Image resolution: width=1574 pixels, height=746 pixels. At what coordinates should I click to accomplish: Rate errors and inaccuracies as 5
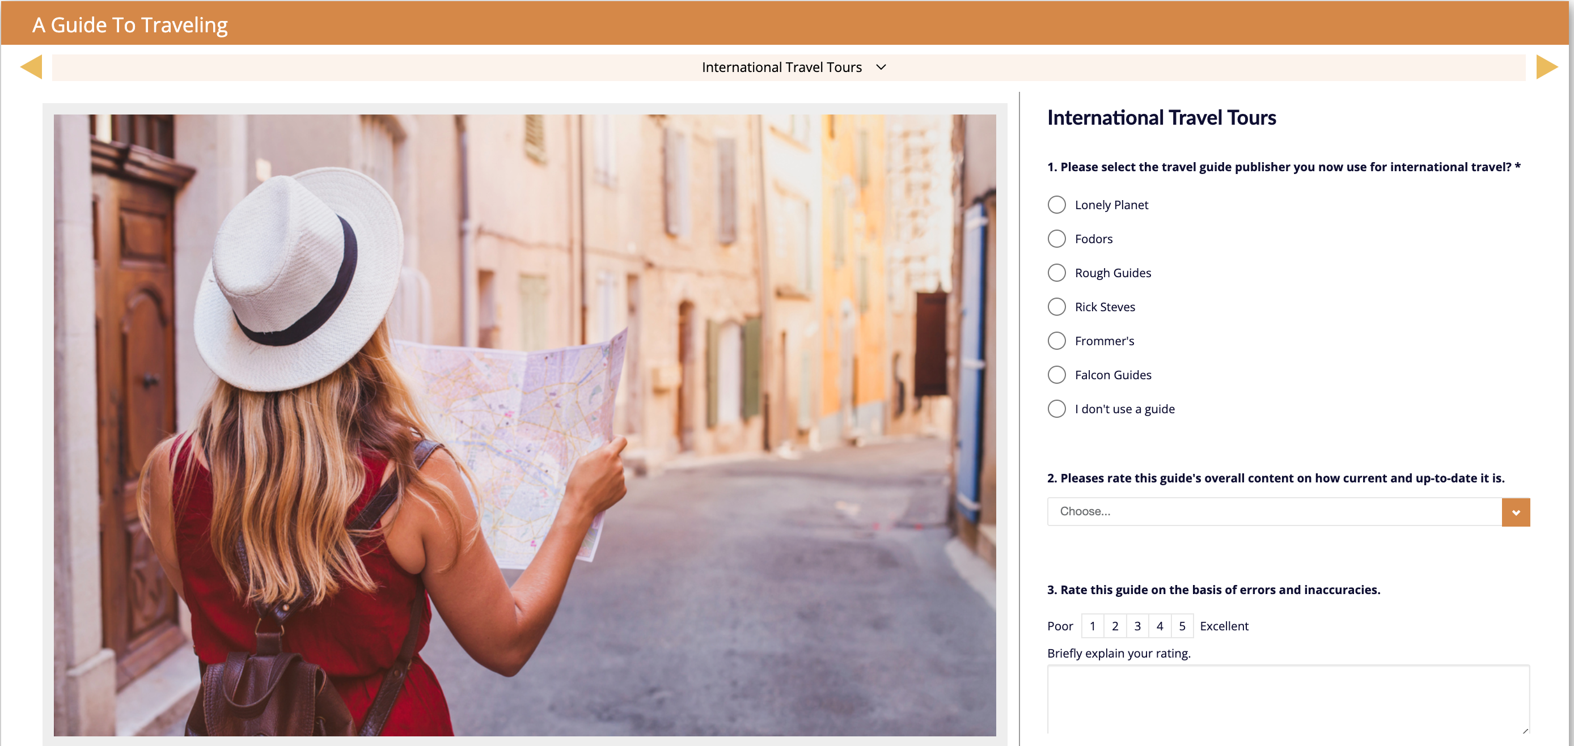coord(1182,626)
